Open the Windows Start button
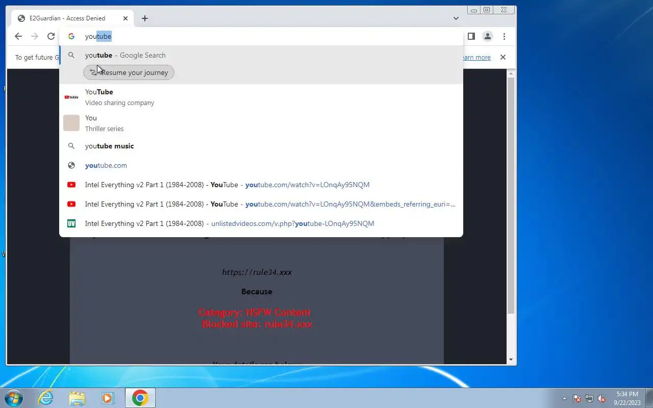This screenshot has height=408, width=653. click(14, 398)
